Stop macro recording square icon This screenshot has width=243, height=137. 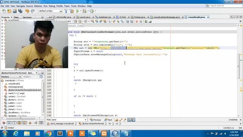141,21
